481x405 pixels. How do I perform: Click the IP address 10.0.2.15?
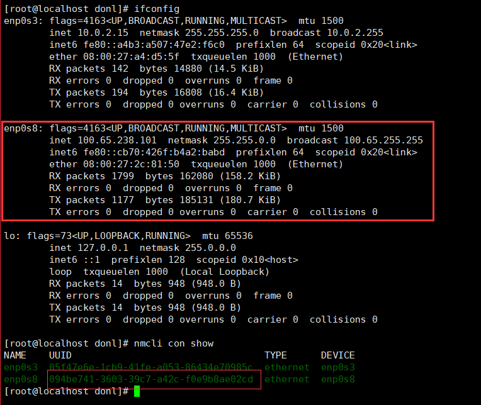103,33
